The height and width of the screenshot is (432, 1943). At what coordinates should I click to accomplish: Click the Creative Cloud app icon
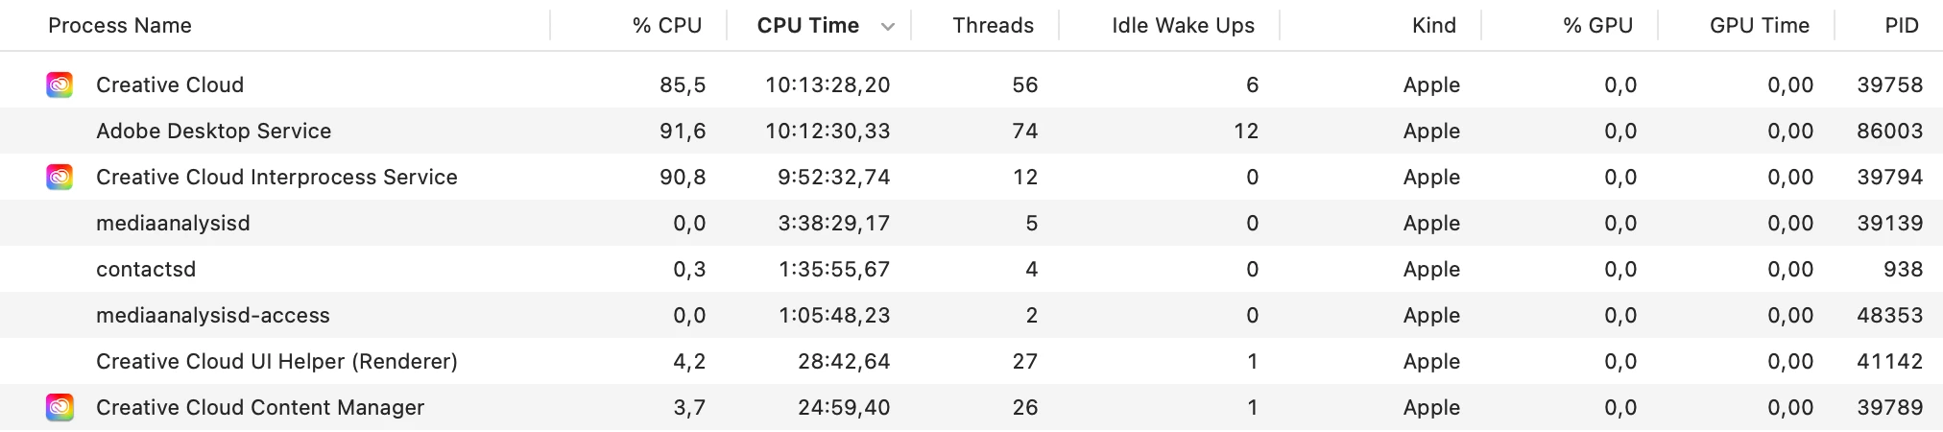point(60,85)
